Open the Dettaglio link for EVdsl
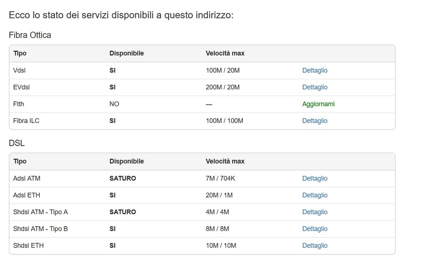Screen dimensions: 426x262 (315, 87)
